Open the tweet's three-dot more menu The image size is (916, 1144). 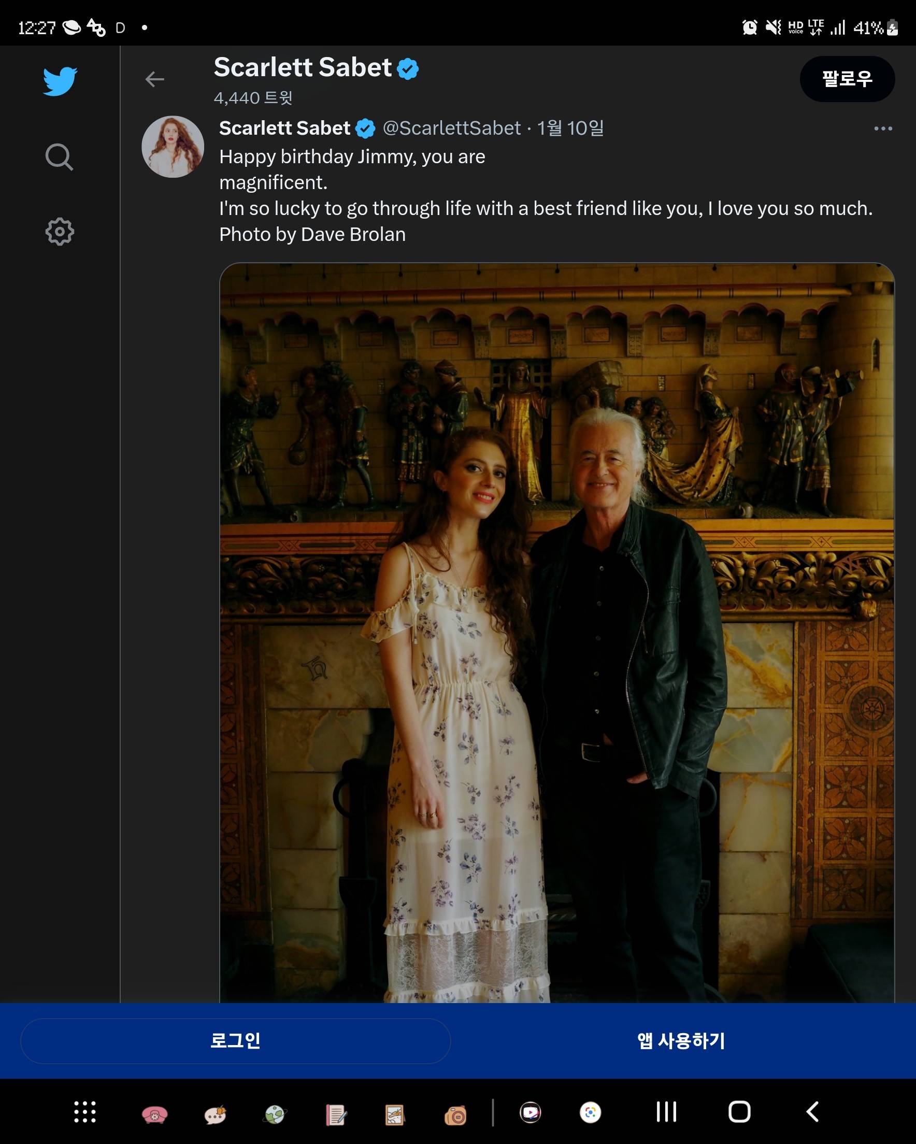pos(882,128)
